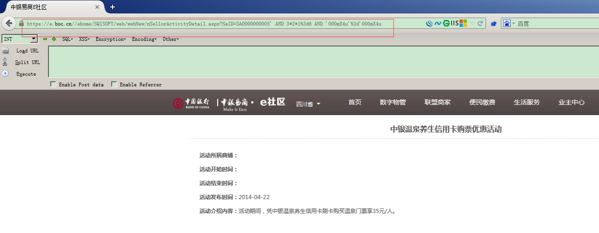Screen dimensions: 599x233
Task: Click the date 2014-04-22
Action: coord(254,197)
